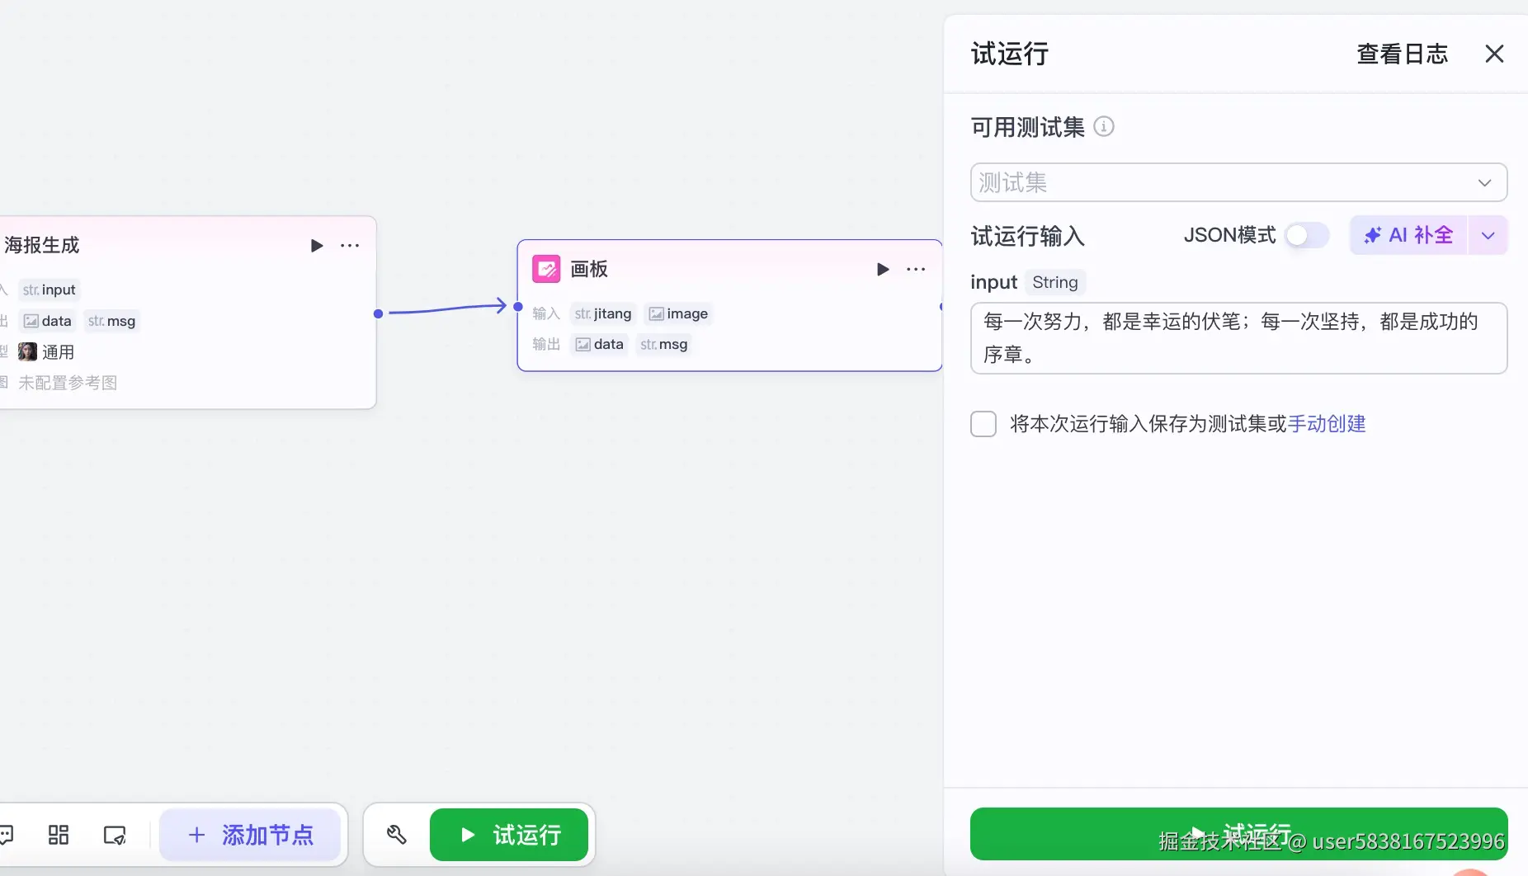1528x876 pixels.
Task: Open the comment tool in bottom toolbar
Action: pyautogui.click(x=7, y=835)
